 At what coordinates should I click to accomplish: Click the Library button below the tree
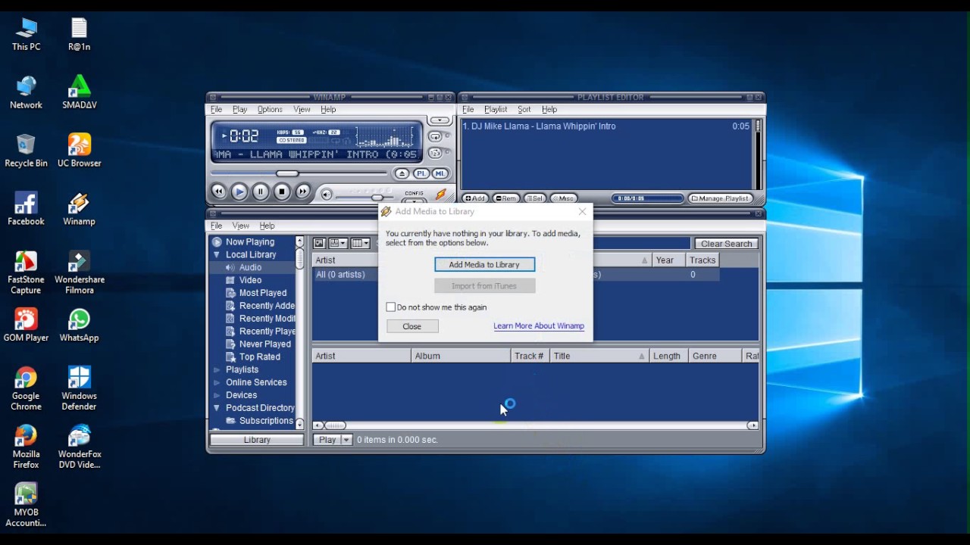pyautogui.click(x=257, y=440)
